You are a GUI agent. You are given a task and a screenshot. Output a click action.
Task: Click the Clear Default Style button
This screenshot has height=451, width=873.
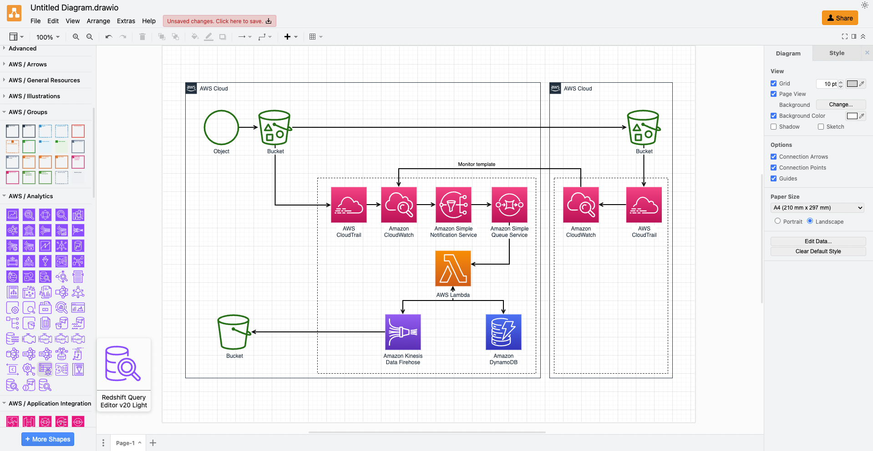point(818,251)
